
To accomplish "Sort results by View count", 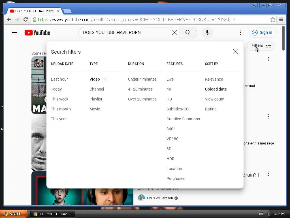I will click(215, 99).
